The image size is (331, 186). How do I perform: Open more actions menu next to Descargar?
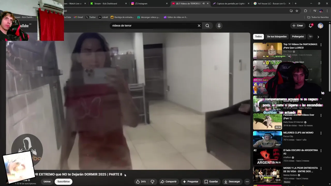(247, 182)
